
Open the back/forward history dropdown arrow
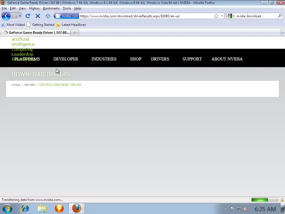[x=20, y=16]
